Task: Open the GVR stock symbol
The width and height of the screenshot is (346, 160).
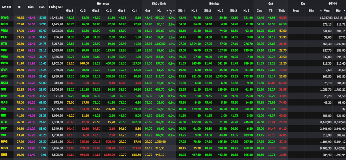Action: pyautogui.click(x=4, y=70)
